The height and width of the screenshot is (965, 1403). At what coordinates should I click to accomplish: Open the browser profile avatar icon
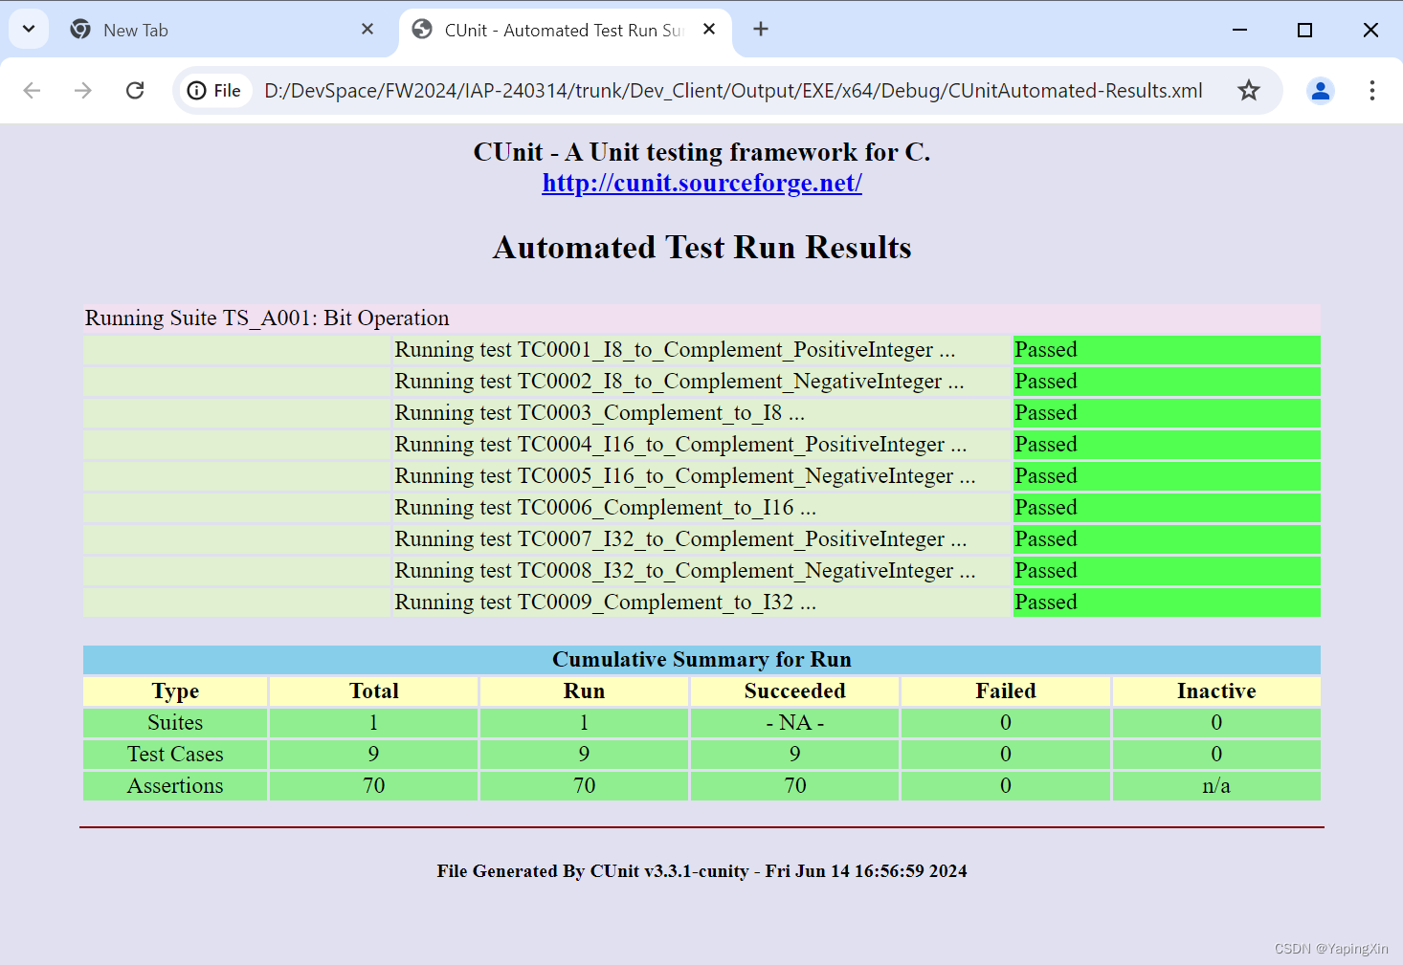[1321, 90]
